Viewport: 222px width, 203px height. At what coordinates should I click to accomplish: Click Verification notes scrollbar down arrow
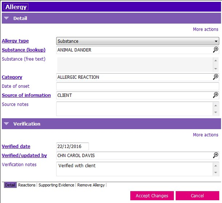[x=216, y=173]
